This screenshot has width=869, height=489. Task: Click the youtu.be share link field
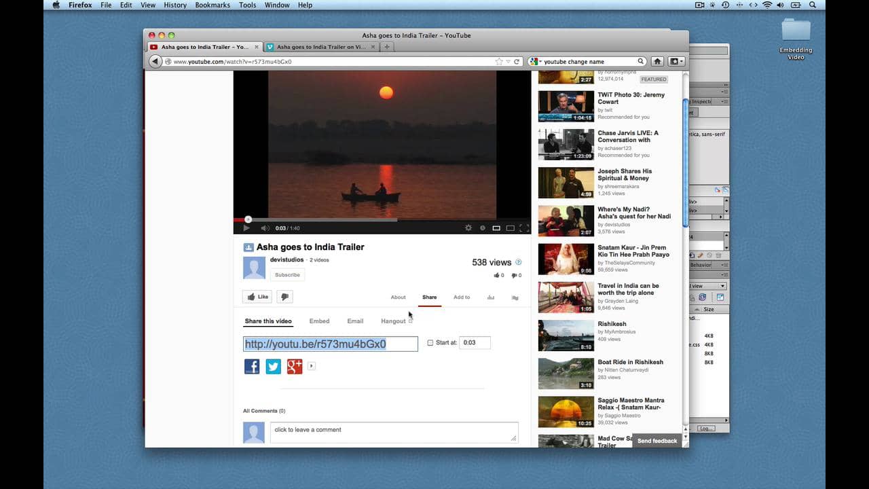click(x=331, y=344)
